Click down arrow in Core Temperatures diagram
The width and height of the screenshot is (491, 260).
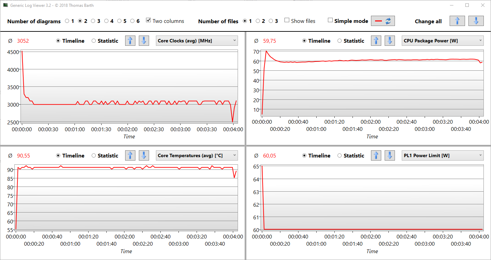pos(144,155)
